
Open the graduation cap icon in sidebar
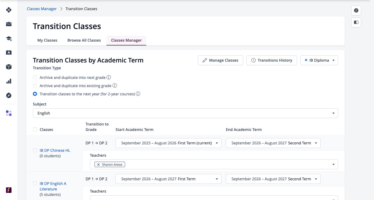(x=9, y=38)
